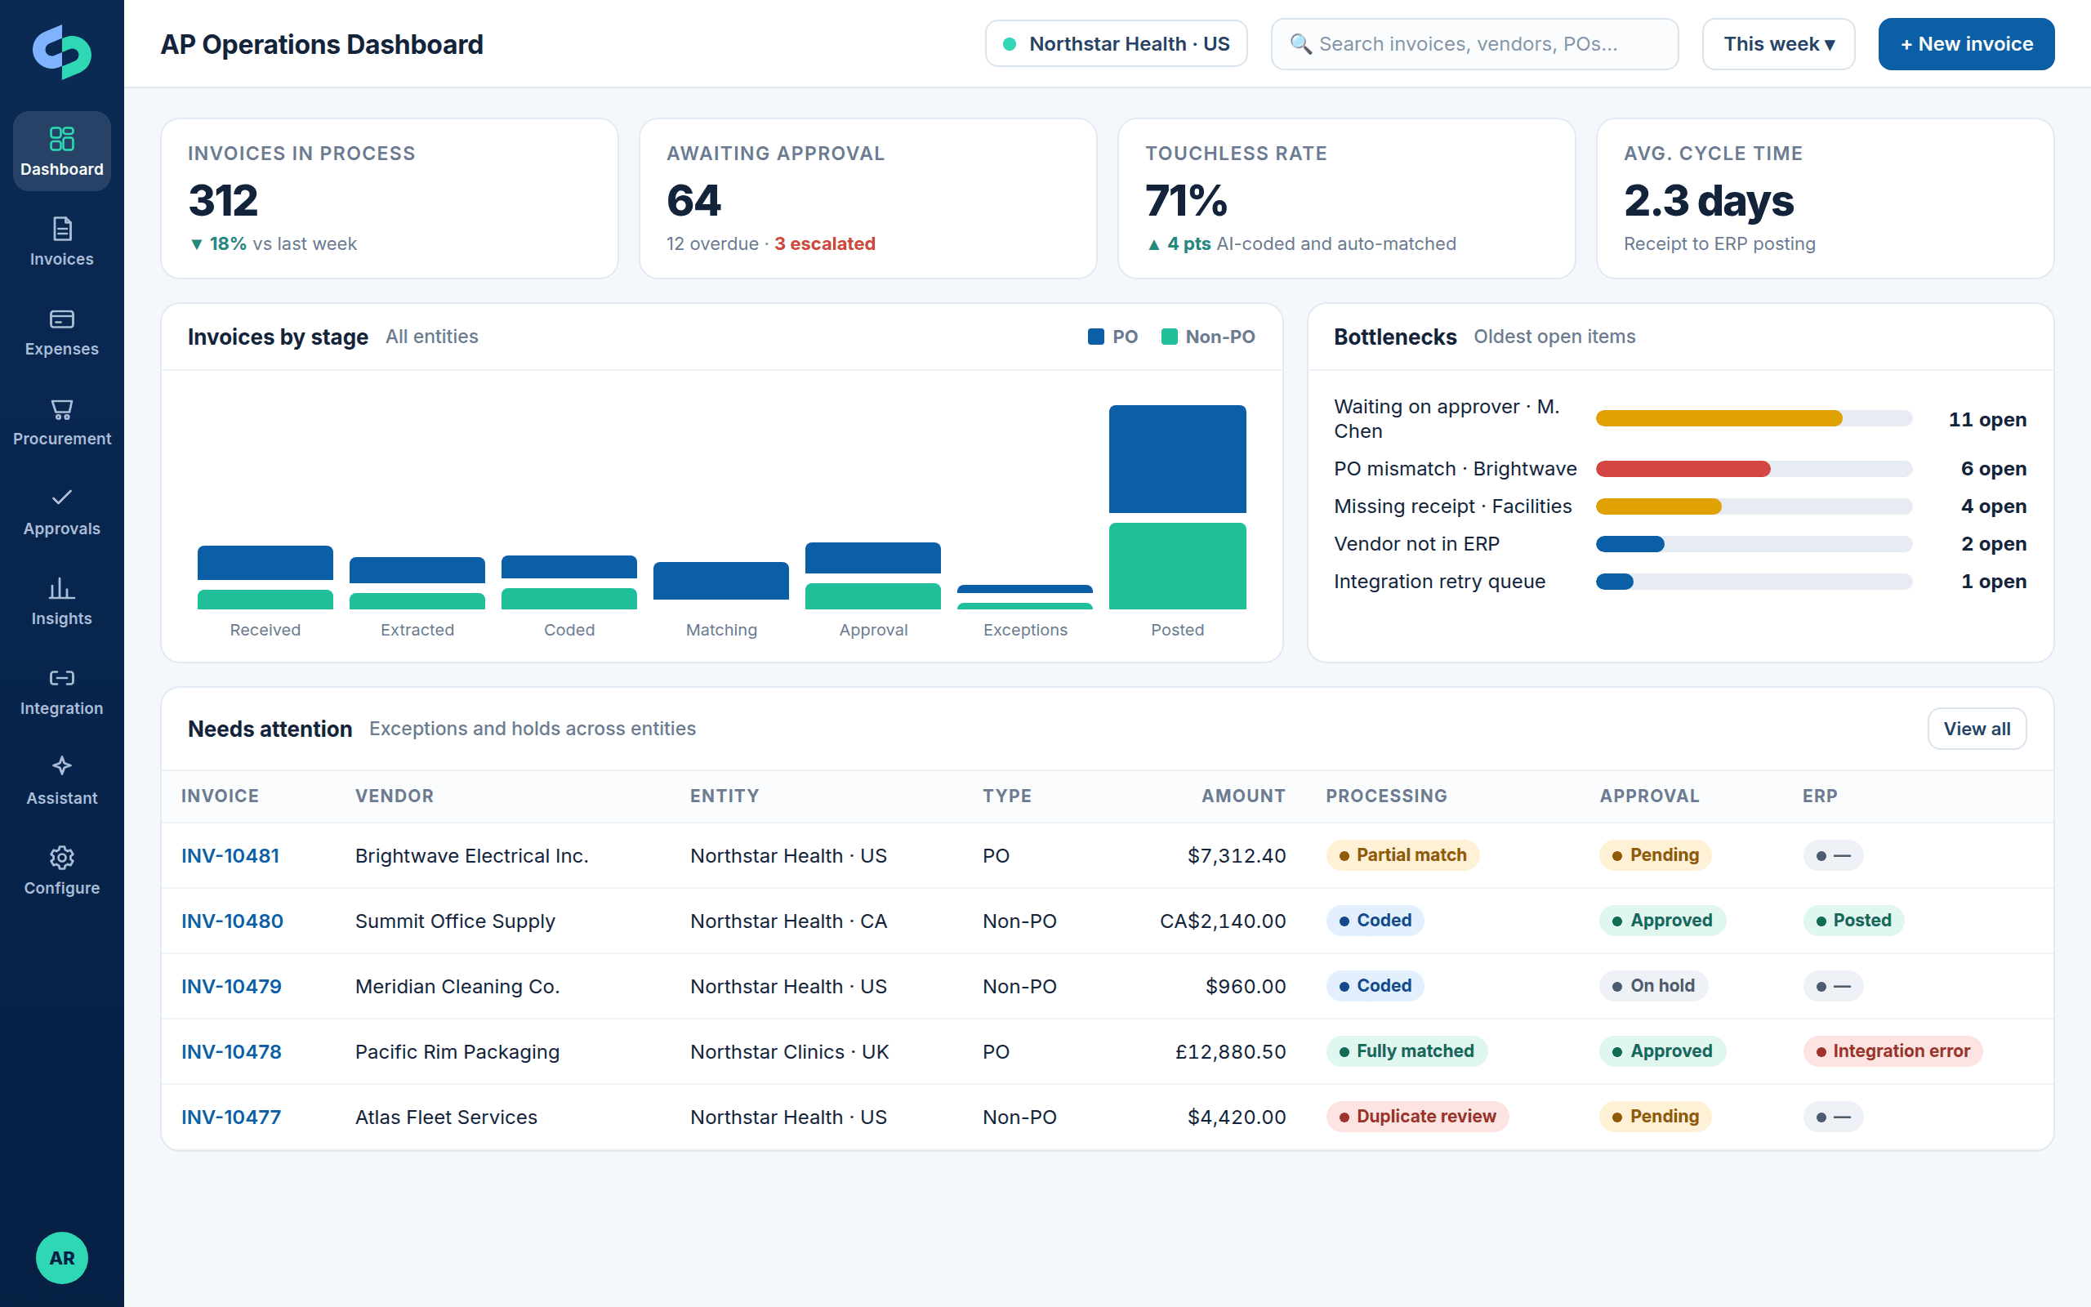Click the VENDOR column header
Viewport: 2091px width, 1307px height.
(394, 796)
